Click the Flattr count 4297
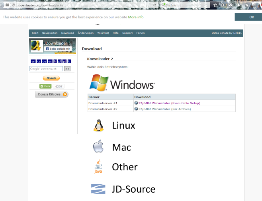Screen dimensions: 262x201 click(x=59, y=86)
